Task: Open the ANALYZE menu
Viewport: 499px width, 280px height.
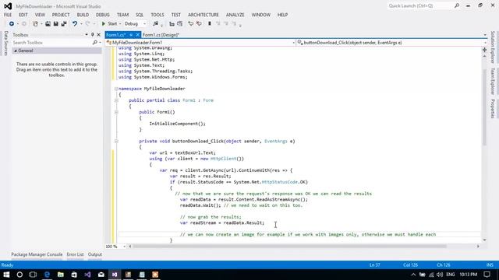Action: pyautogui.click(x=235, y=15)
